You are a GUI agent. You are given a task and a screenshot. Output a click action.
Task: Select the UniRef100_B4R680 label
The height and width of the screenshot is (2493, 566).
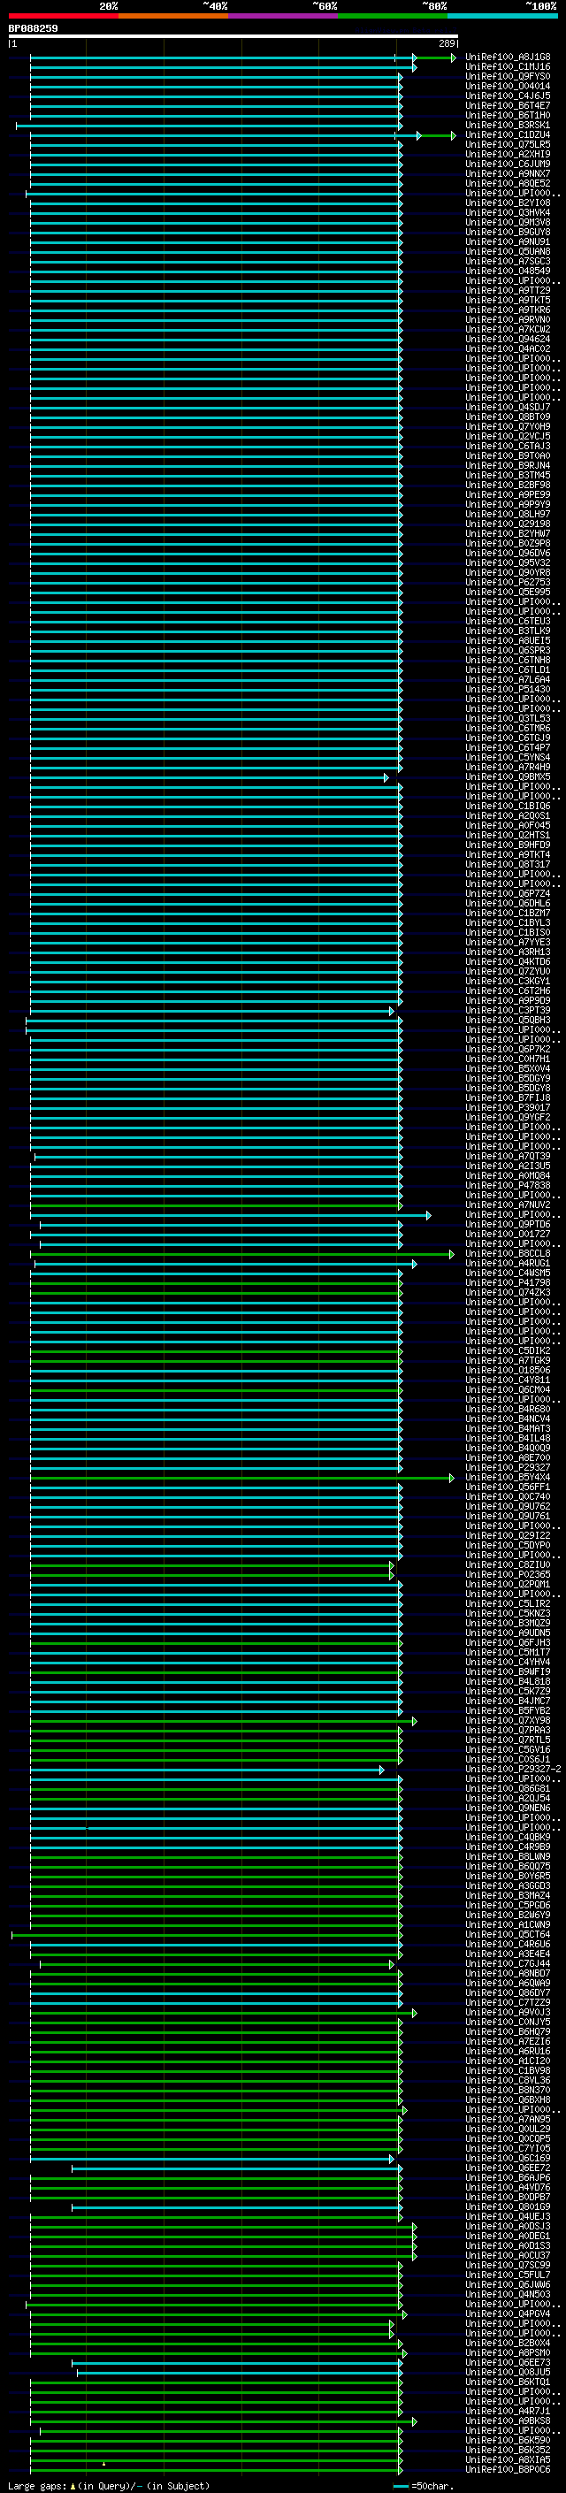[x=508, y=1410]
